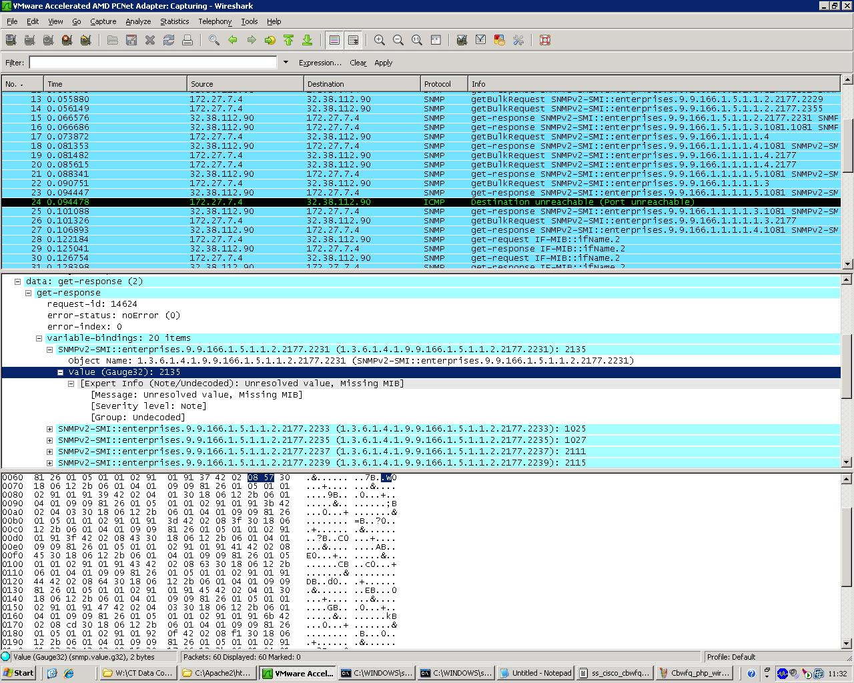
Task: Select packet 28 get-request ifName.2
Action: click(x=420, y=239)
